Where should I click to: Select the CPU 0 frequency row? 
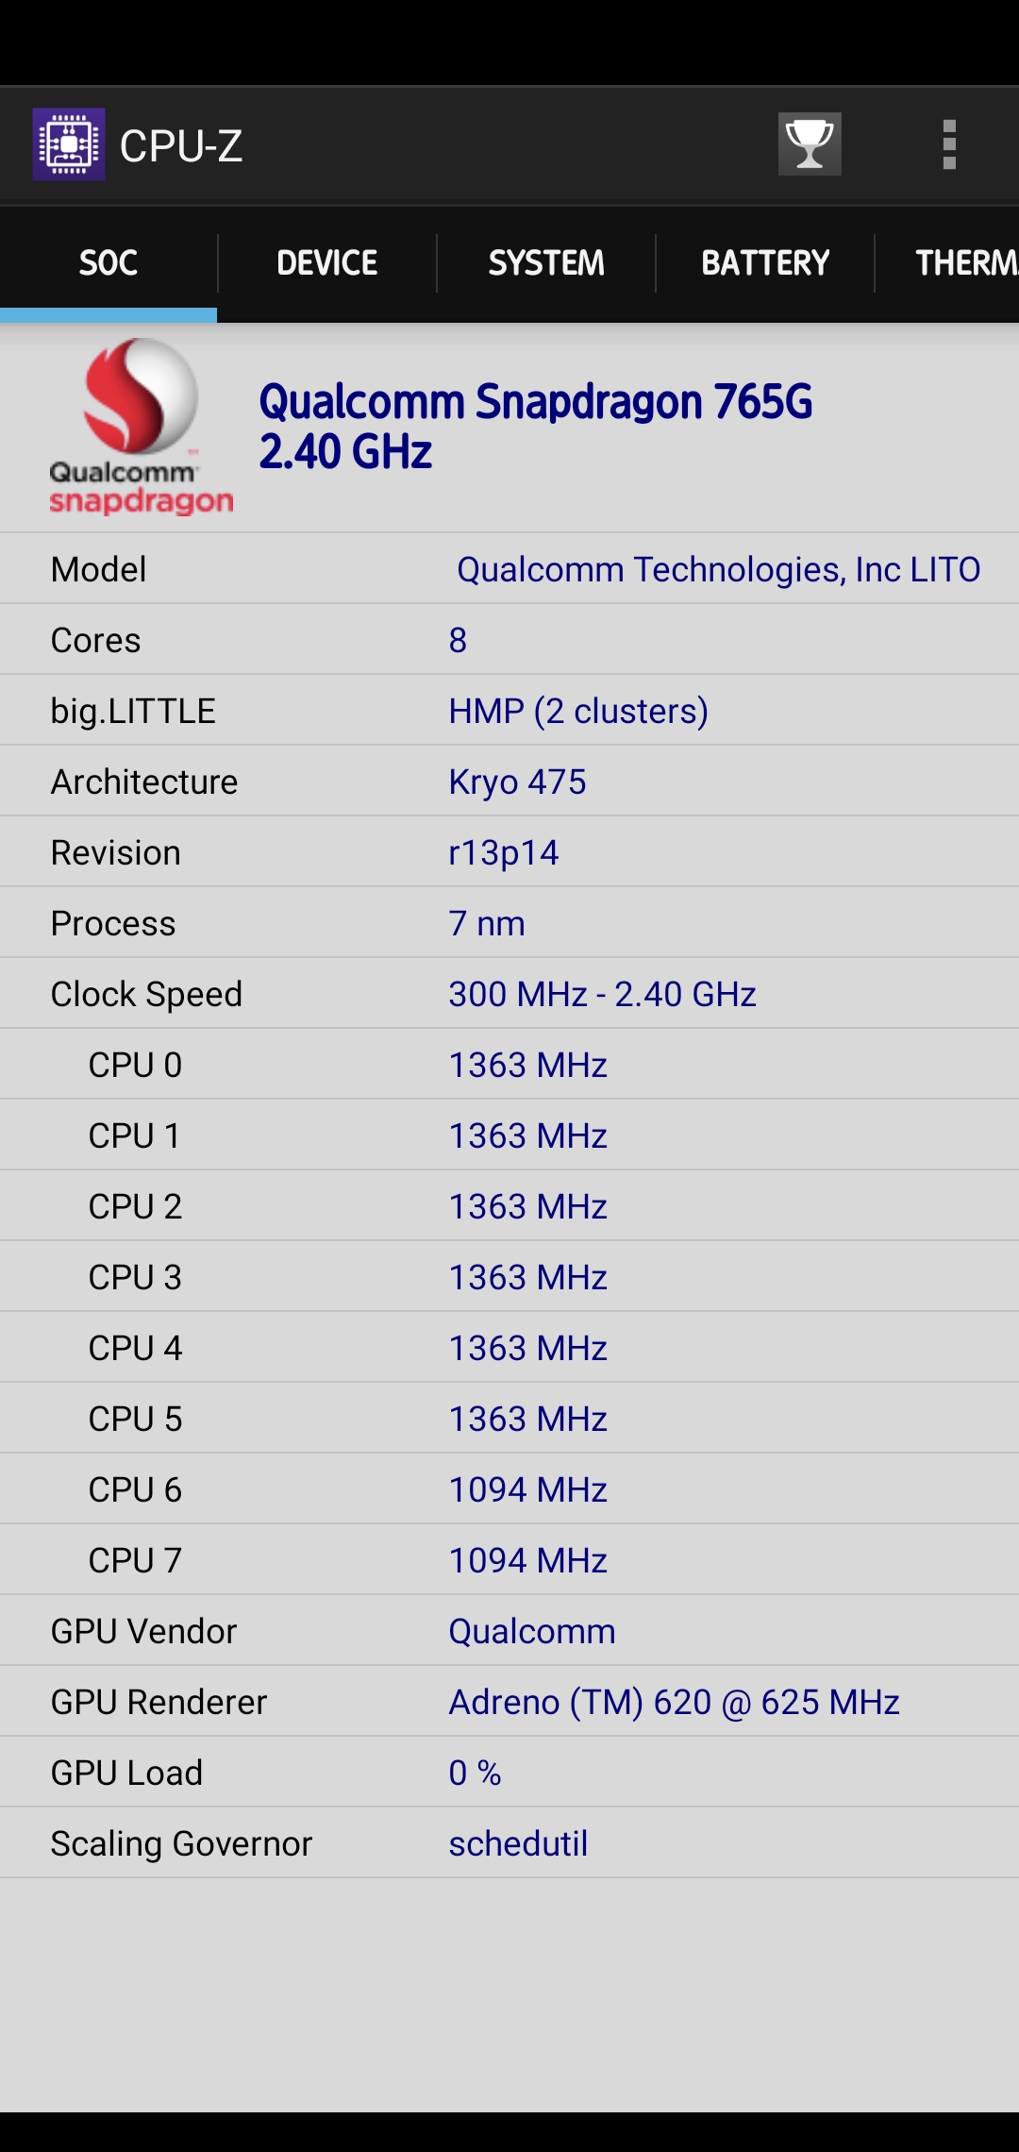[x=509, y=1065]
